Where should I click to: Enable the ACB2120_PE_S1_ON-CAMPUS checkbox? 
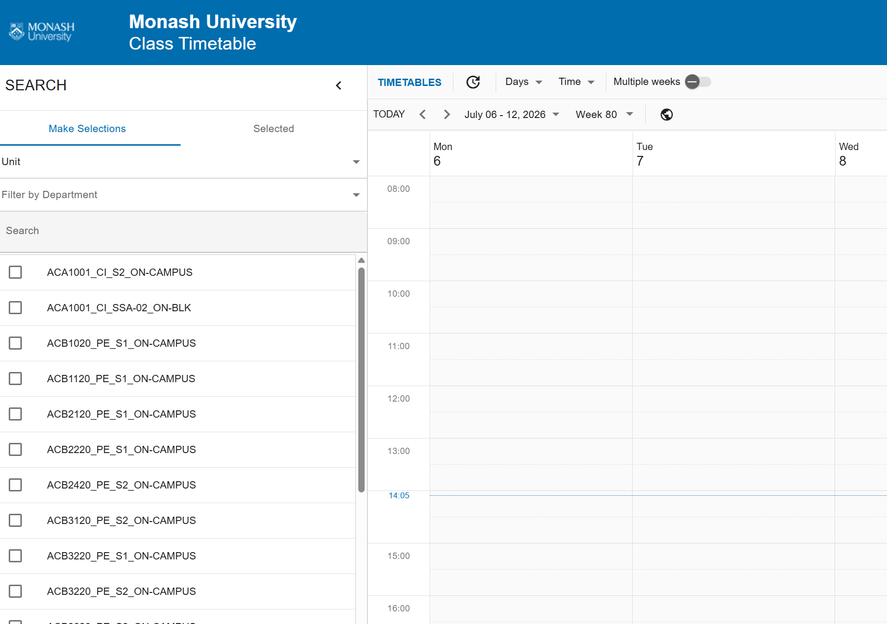[16, 414]
